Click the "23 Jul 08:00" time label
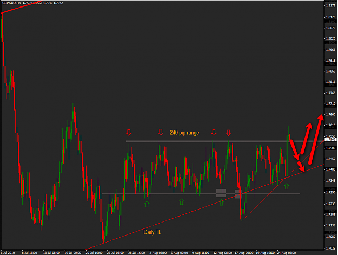The image size is (338, 255). coord(115,253)
